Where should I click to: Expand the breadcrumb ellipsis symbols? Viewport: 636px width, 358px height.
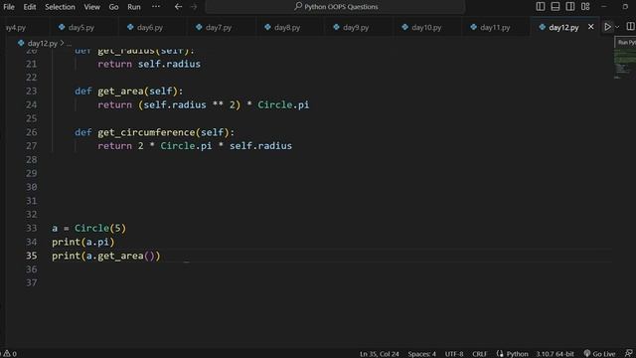coord(69,43)
